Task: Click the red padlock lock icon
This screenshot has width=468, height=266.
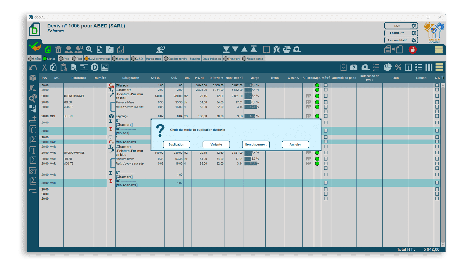Action: tap(413, 50)
